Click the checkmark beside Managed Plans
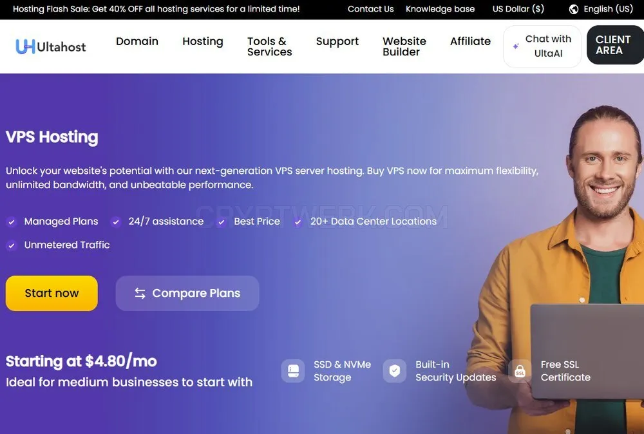 pos(12,222)
